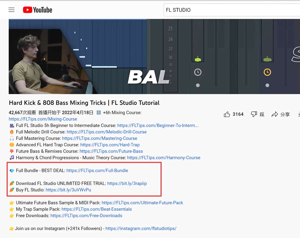Open the Beginner-To-Intermediate course link

(x=158, y=126)
